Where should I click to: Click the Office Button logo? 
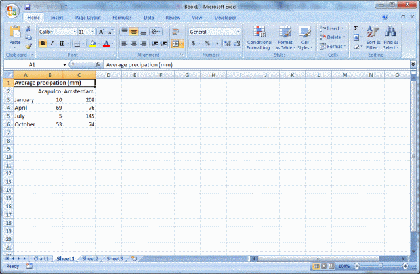12,11
